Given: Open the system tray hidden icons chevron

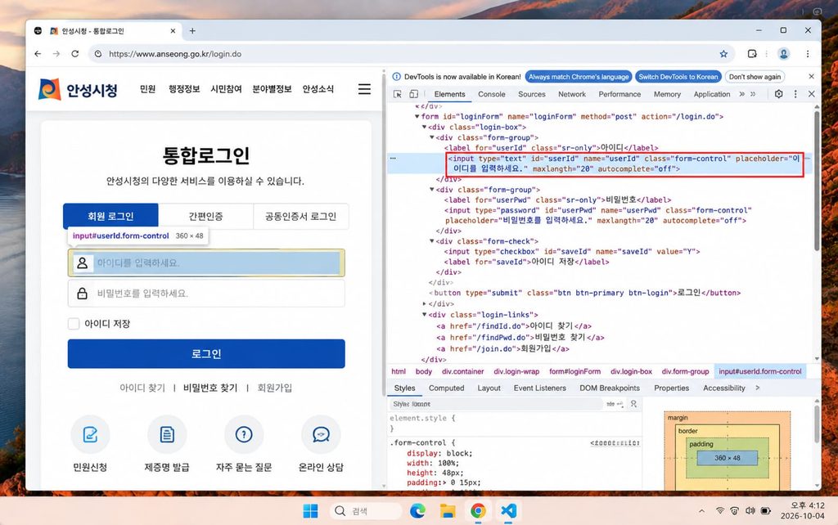Looking at the screenshot, I should pyautogui.click(x=701, y=511).
